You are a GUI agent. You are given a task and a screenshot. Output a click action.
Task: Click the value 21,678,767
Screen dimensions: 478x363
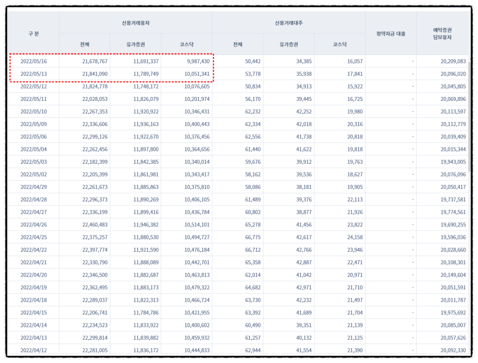click(95, 61)
